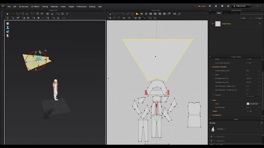
Task: Click the speaker sound icon in top bar
Action: pyautogui.click(x=210, y=6)
